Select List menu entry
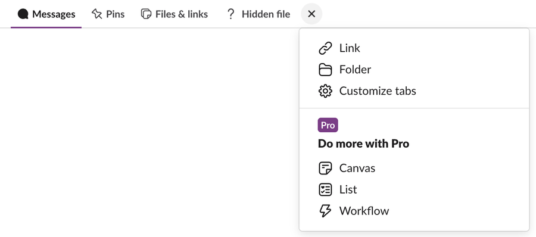This screenshot has height=237, width=536. [x=415, y=189]
